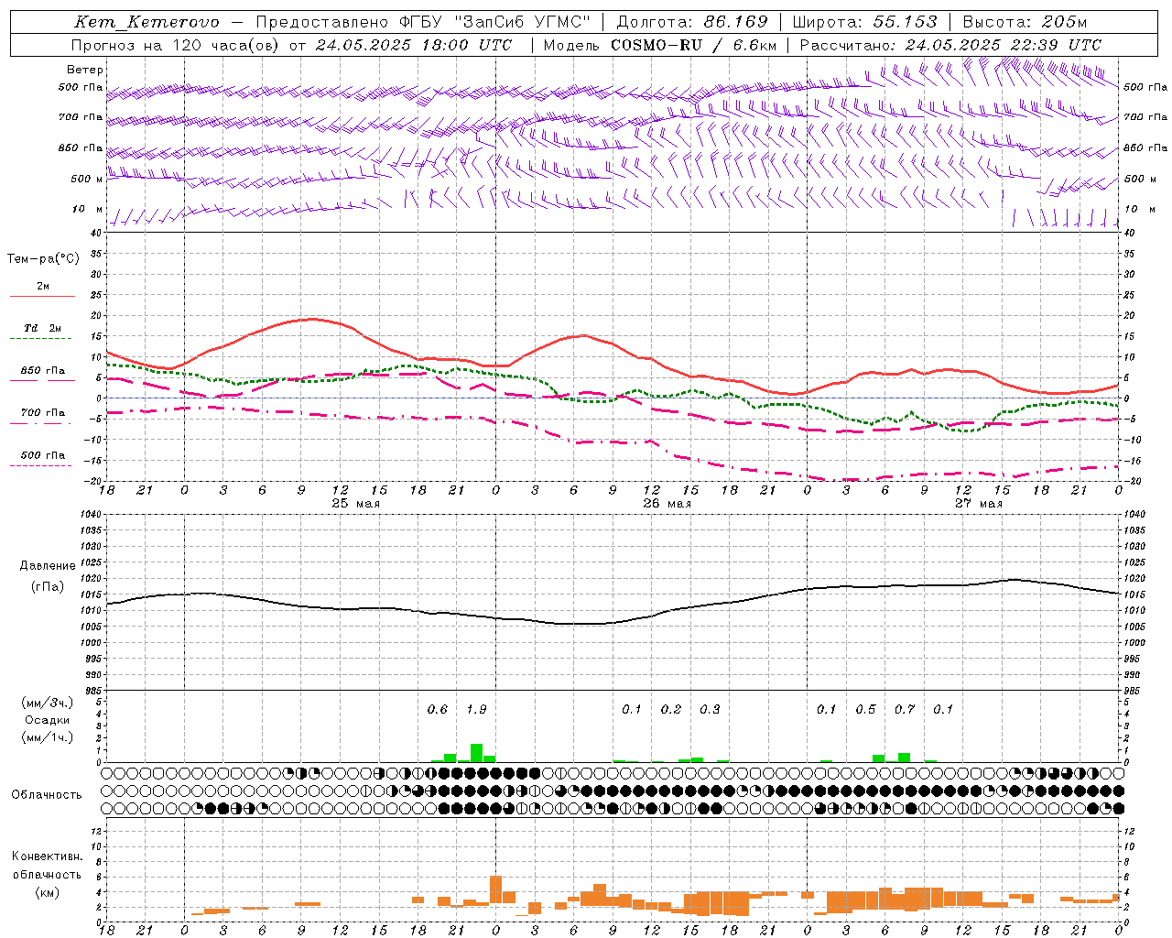Click the tallest orange convective cloud bar
Viewport: 1172px width, 938px height.
[x=495, y=889]
